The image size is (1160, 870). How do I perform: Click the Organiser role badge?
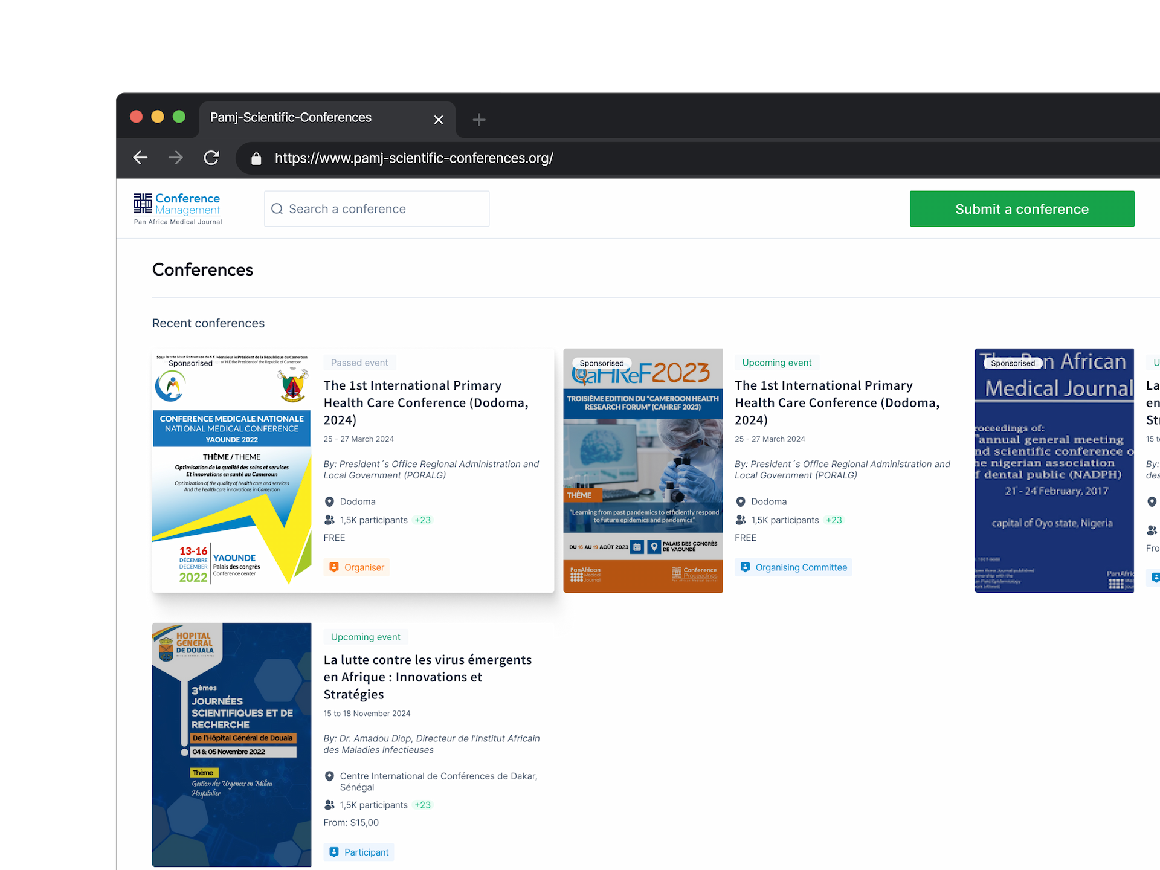356,567
